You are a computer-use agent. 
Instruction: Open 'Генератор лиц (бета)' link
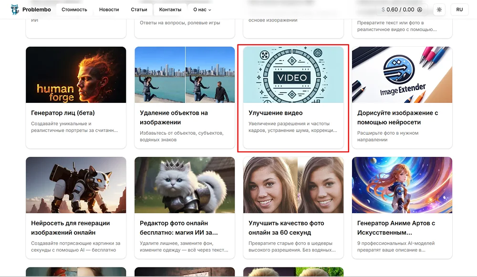[63, 113]
